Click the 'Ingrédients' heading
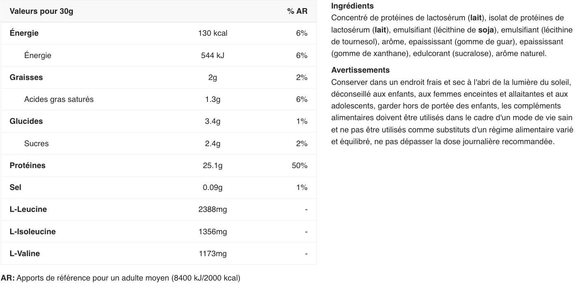 [x=352, y=6]
